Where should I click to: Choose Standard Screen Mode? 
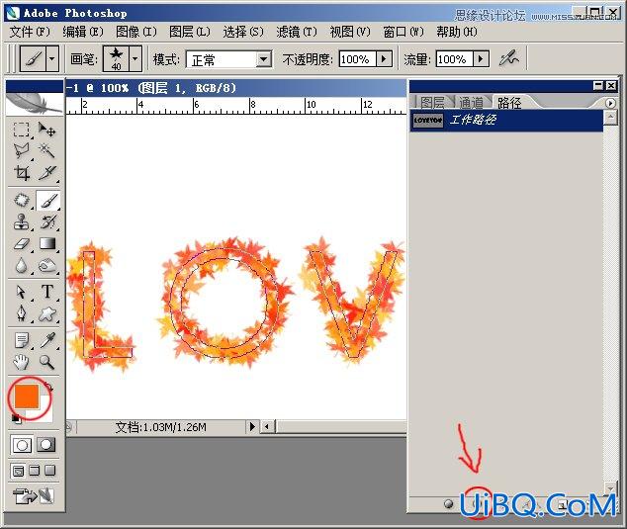[18, 471]
